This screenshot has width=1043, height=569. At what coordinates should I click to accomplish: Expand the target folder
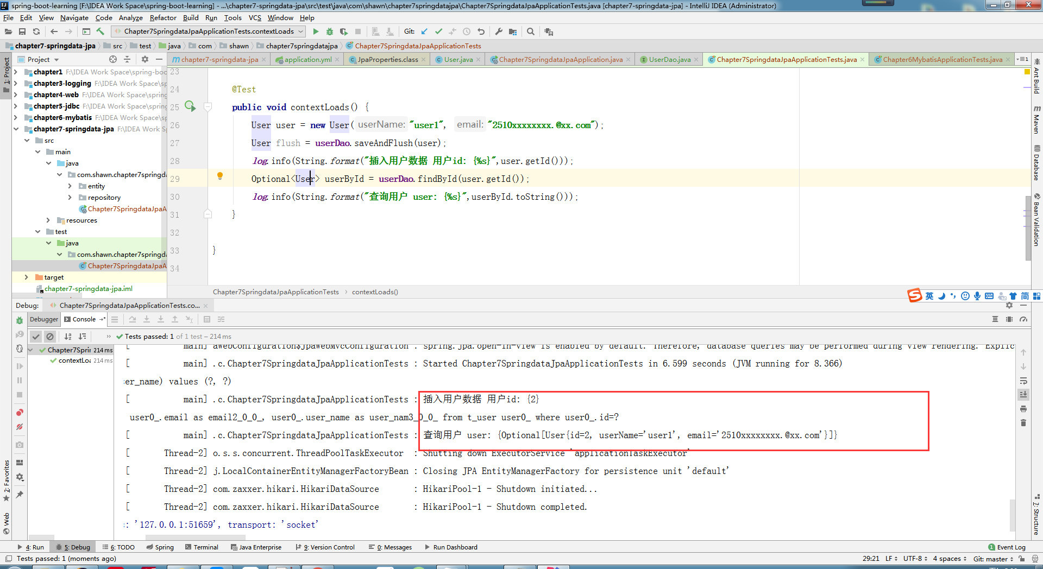click(26, 277)
